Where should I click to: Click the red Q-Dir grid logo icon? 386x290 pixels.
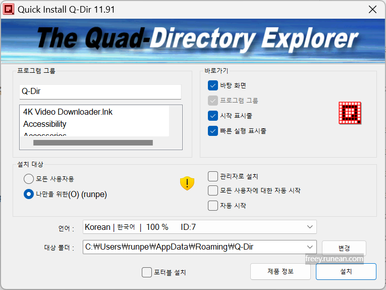pos(350,113)
